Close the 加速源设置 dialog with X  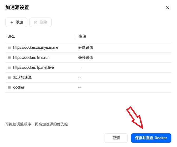(168, 8)
